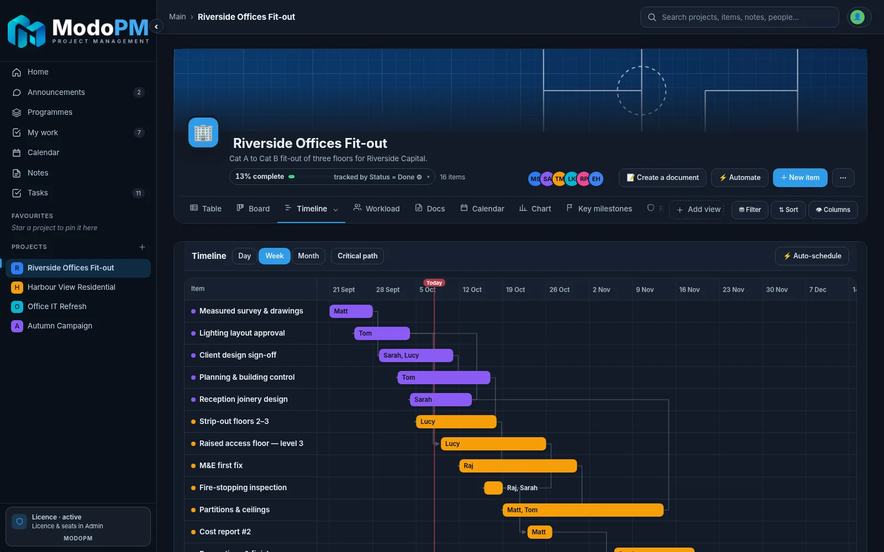
Task: Click the Tasks checkbox icon
Action: coord(17,193)
